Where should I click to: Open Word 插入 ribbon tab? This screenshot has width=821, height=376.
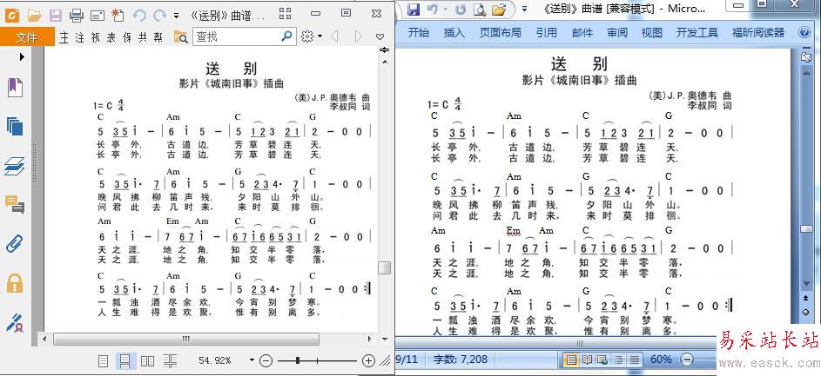tap(454, 33)
